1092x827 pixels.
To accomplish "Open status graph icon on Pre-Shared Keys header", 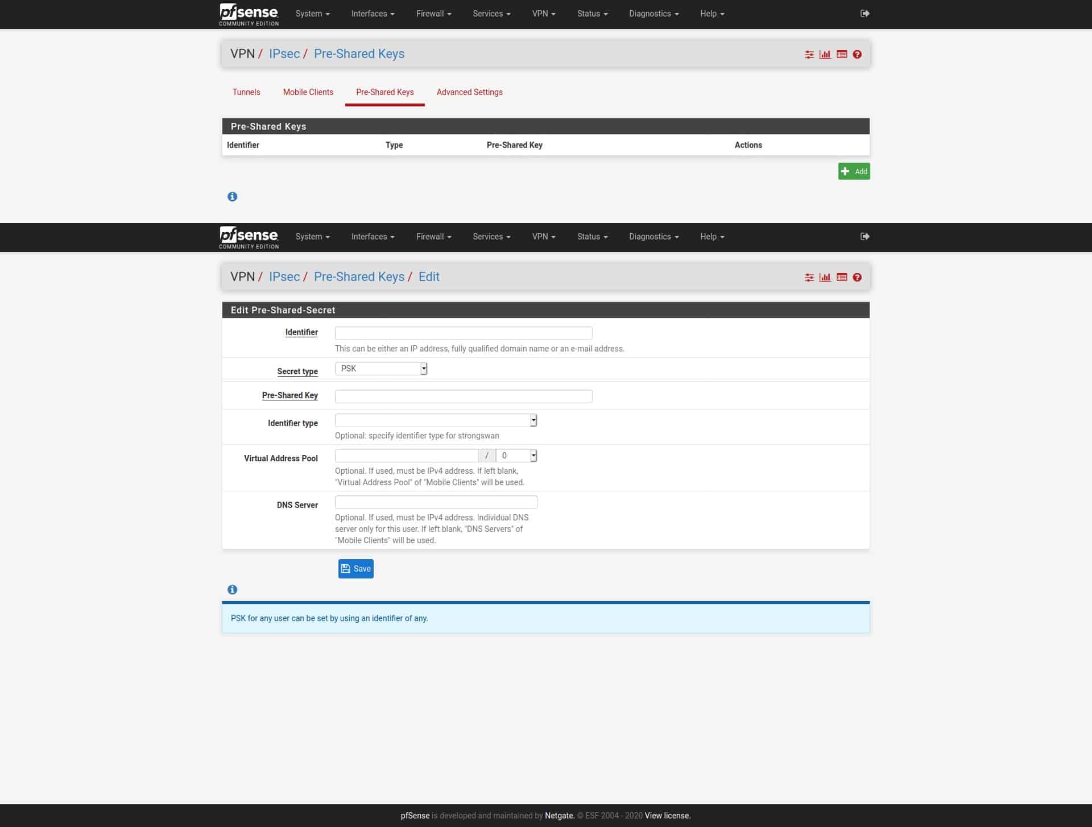I will pos(825,55).
